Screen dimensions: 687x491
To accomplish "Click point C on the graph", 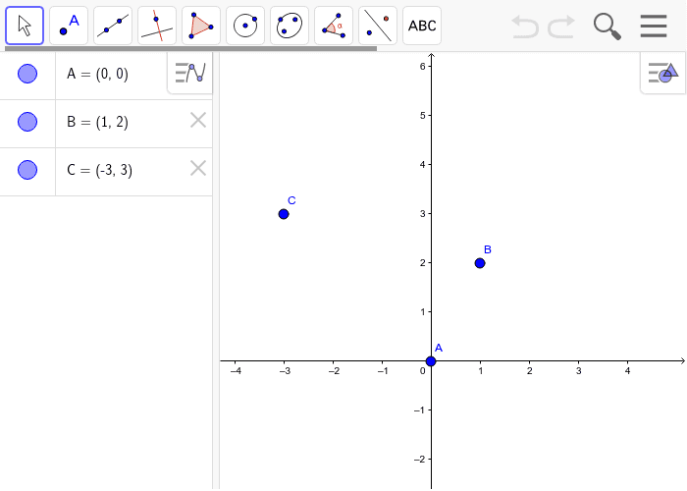I will 284,214.
